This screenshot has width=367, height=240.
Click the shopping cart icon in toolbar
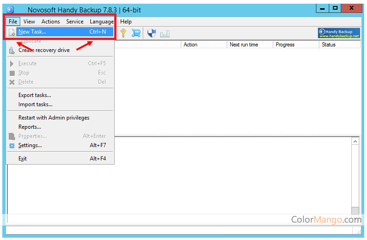pos(136,33)
